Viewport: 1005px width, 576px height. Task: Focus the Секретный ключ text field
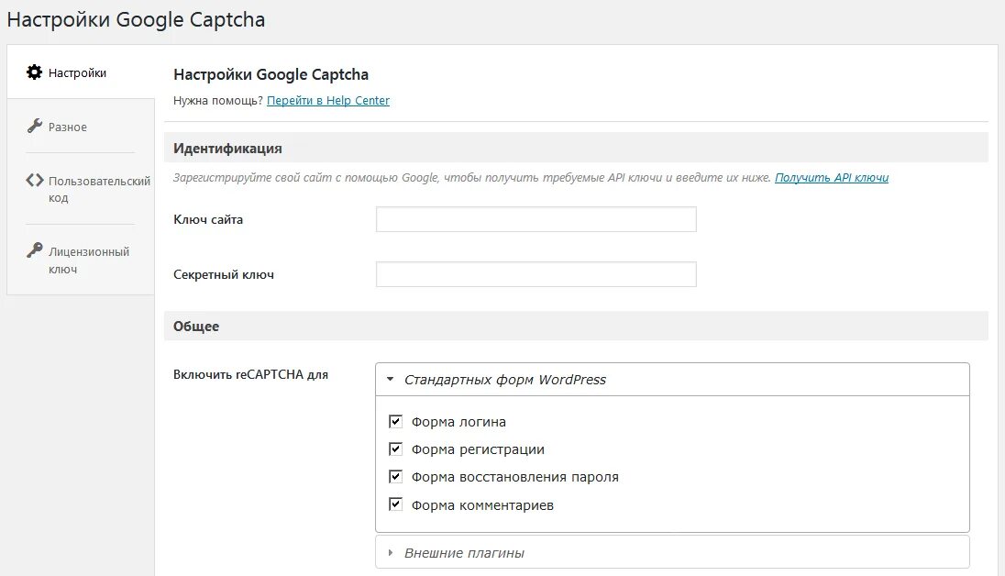tap(536, 274)
